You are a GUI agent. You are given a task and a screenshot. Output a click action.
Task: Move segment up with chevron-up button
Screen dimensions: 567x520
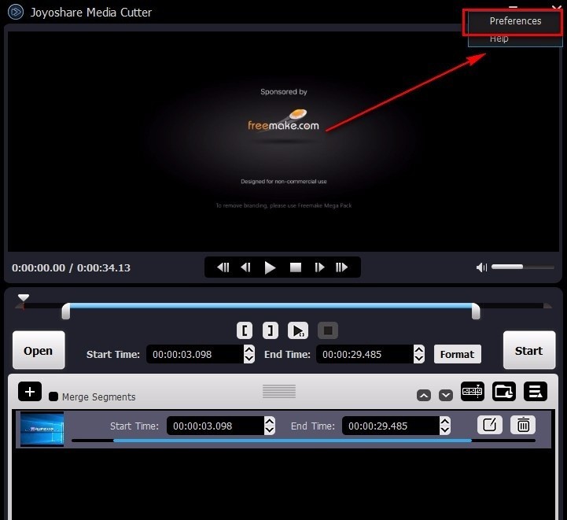tap(424, 395)
